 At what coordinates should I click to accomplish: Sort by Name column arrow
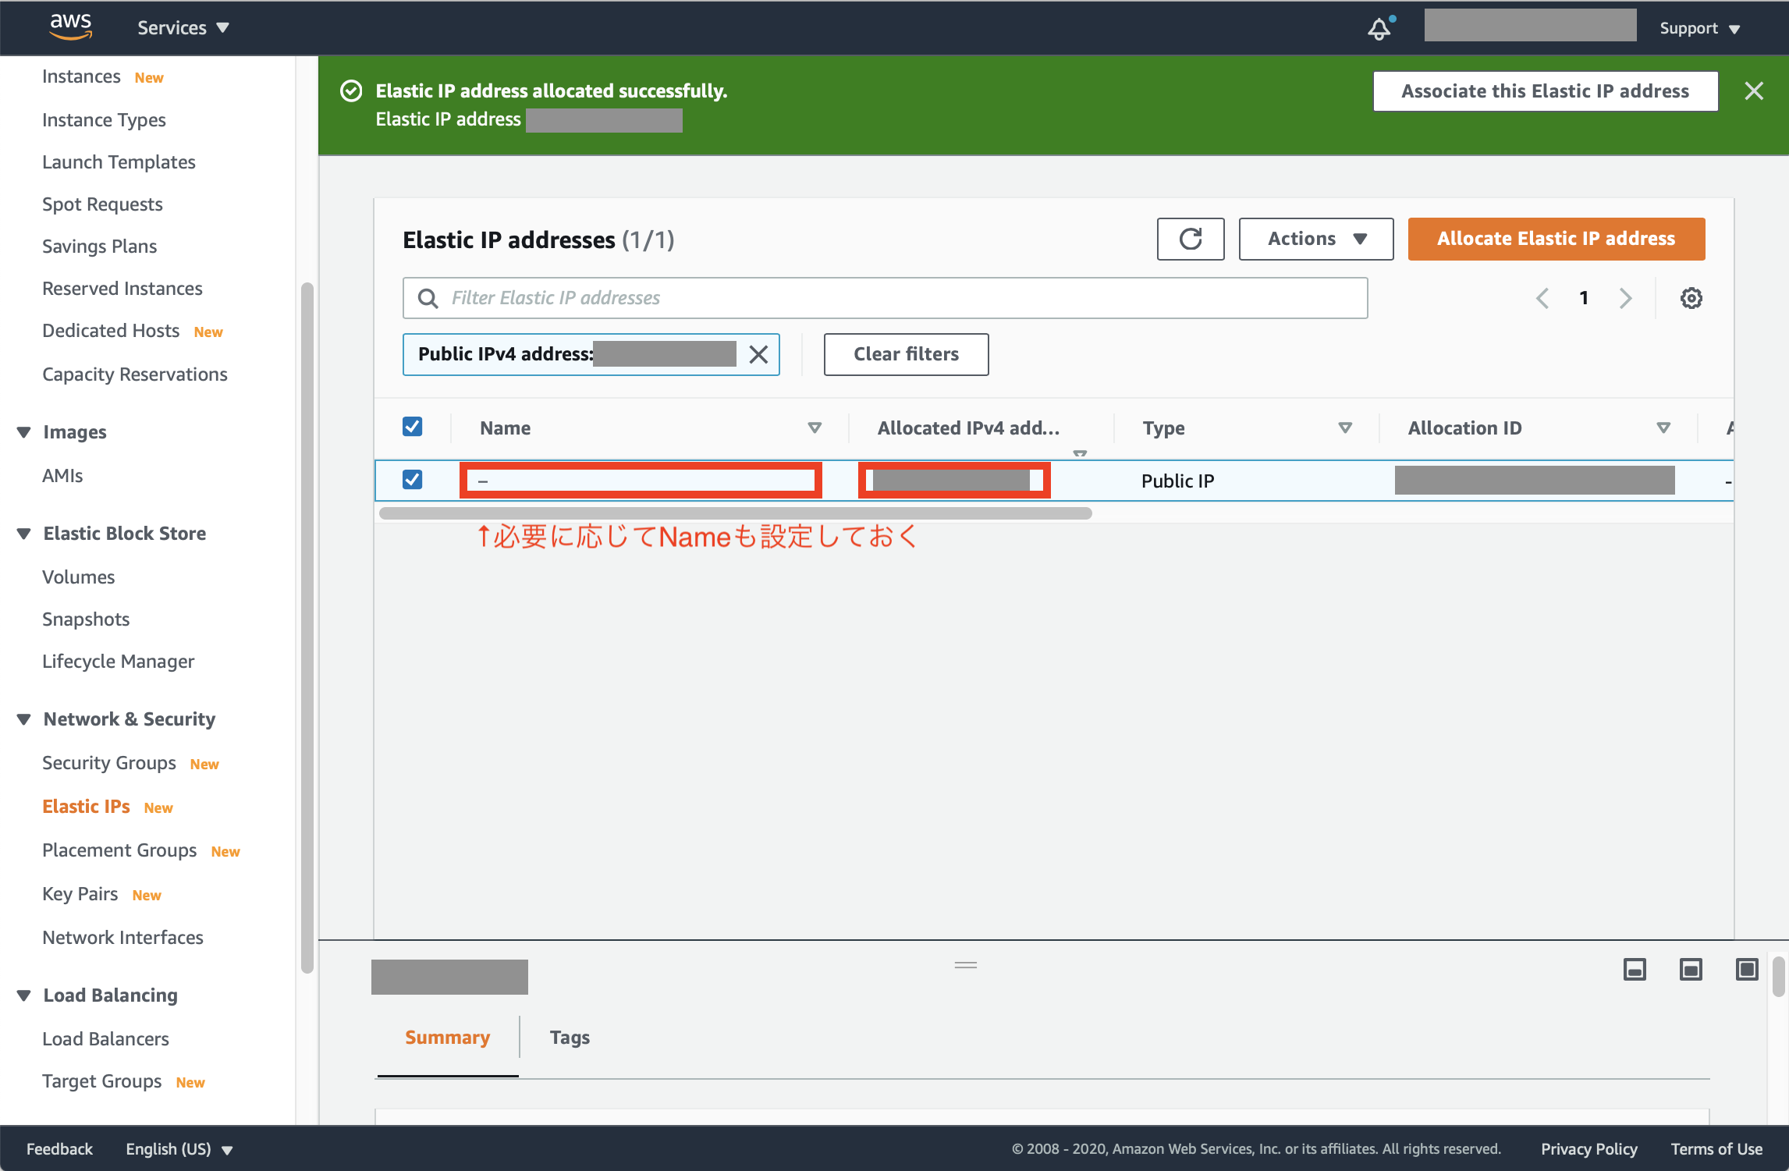(815, 428)
